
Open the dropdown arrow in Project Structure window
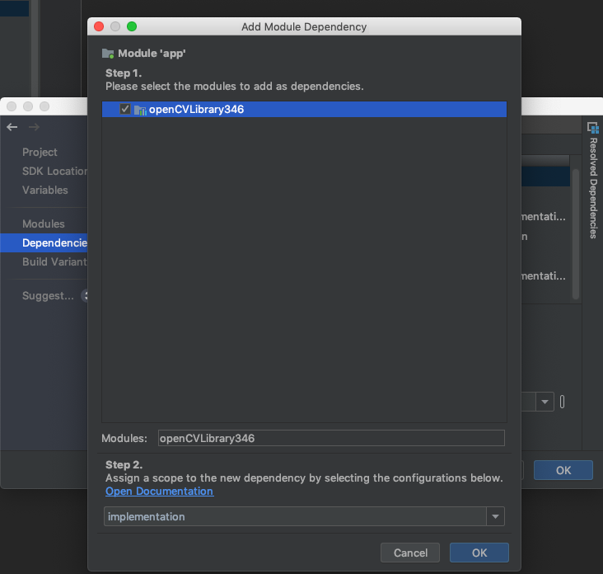pyautogui.click(x=545, y=402)
